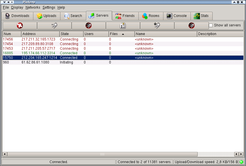Open the Display menu
The image size is (246, 166).
point(17,7)
